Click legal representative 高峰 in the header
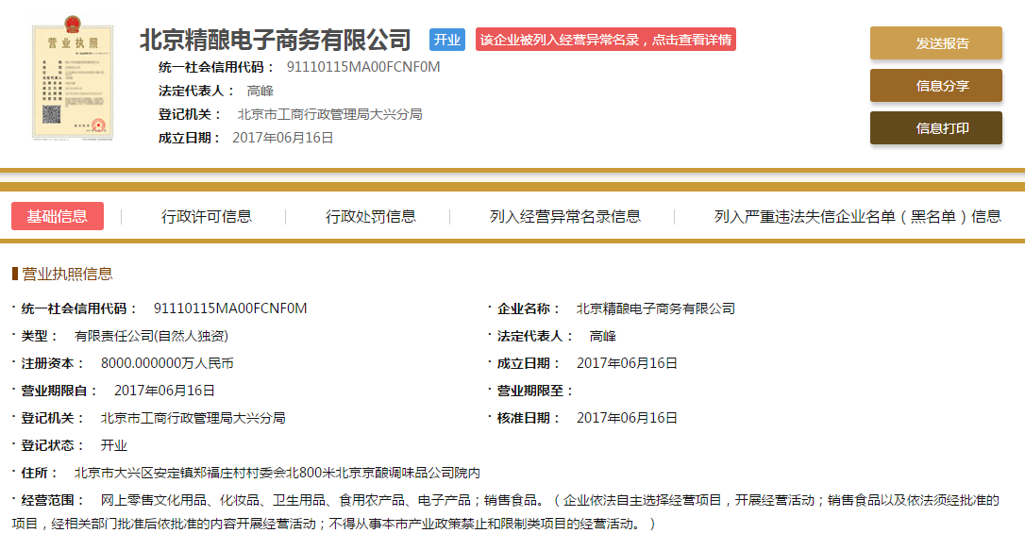This screenshot has height=550, width=1025. [260, 91]
